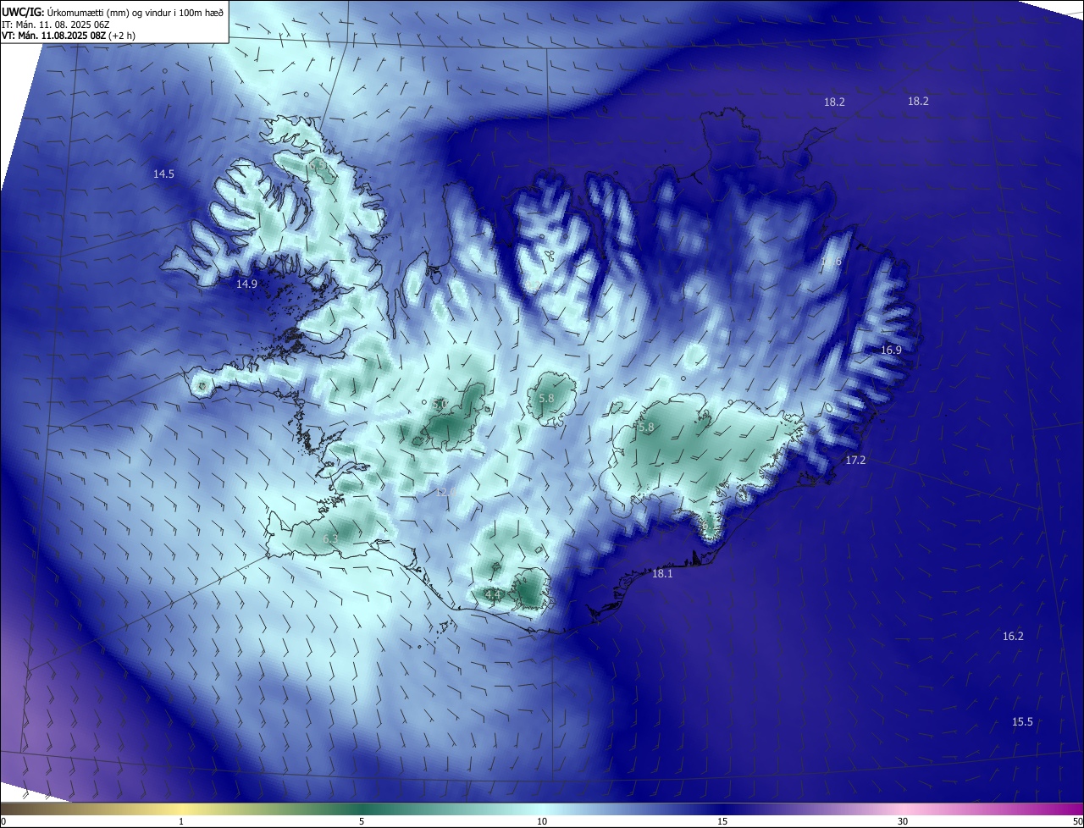The image size is (1084, 828).
Task: Select the 'IT: Mán. 11. 08. 2025 06Z' line
Action: pyautogui.click(x=56, y=24)
